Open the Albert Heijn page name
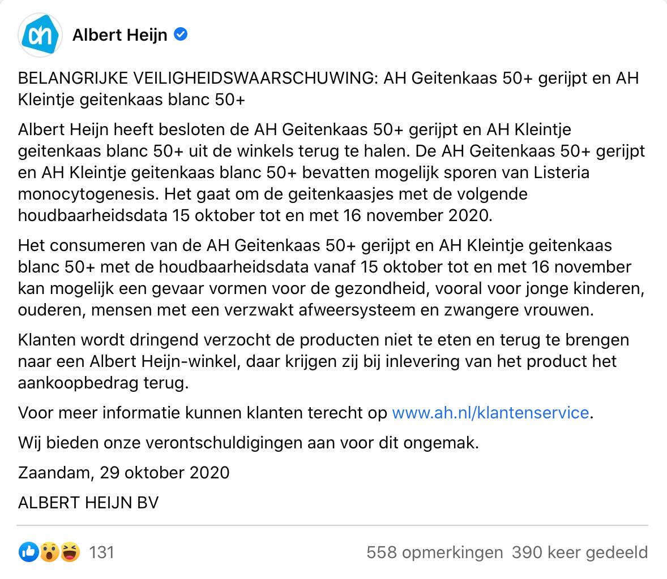The height and width of the screenshot is (579, 667). (120, 35)
